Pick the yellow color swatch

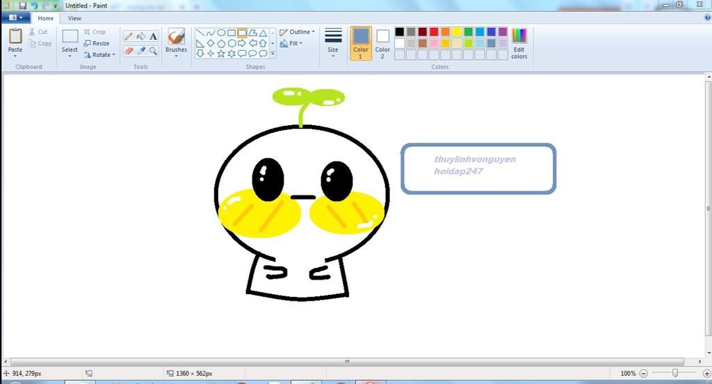(x=457, y=31)
